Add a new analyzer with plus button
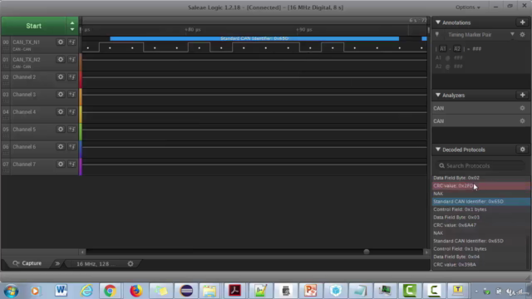The height and width of the screenshot is (299, 532). [523, 96]
